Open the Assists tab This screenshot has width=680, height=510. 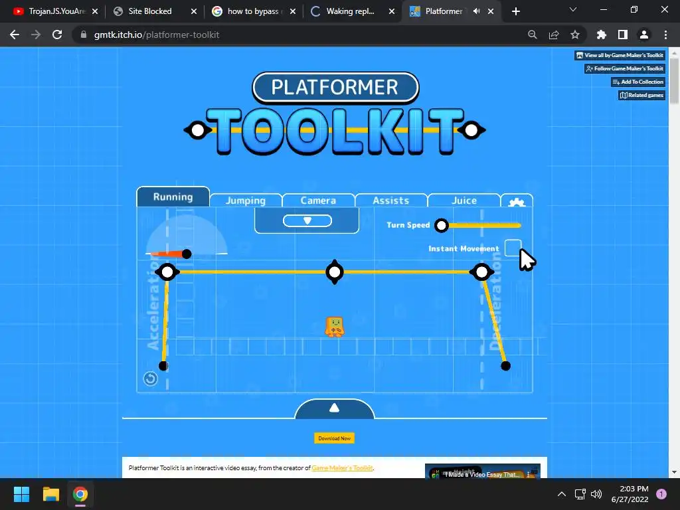[390, 201]
